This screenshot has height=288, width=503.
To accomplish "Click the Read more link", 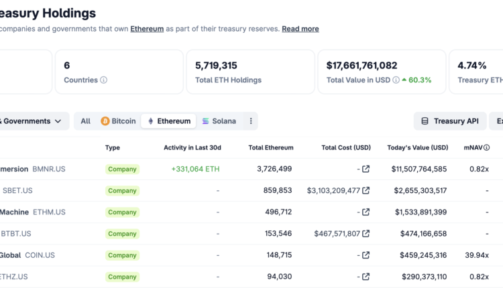I will click(x=300, y=29).
